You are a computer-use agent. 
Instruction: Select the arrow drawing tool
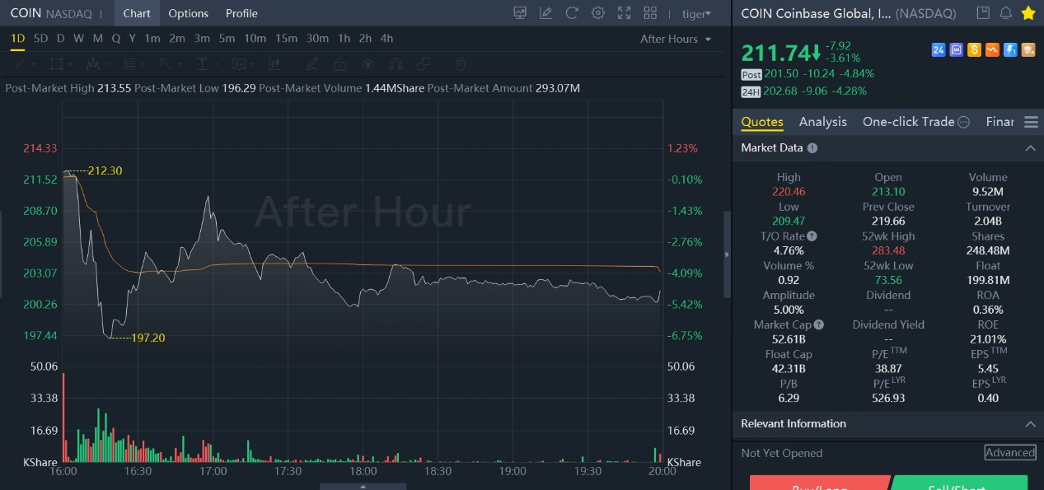166,63
